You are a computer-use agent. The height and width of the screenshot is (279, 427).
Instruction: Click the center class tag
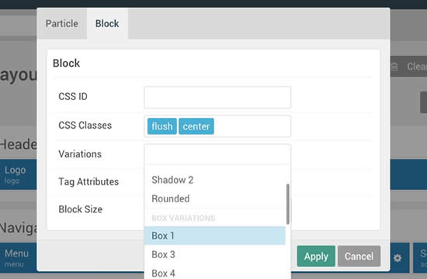click(x=196, y=126)
